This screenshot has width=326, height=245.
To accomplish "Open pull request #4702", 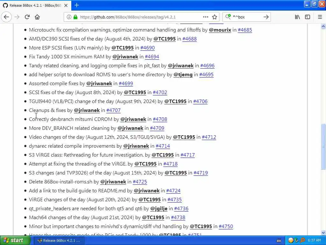I will pos(160,93).
